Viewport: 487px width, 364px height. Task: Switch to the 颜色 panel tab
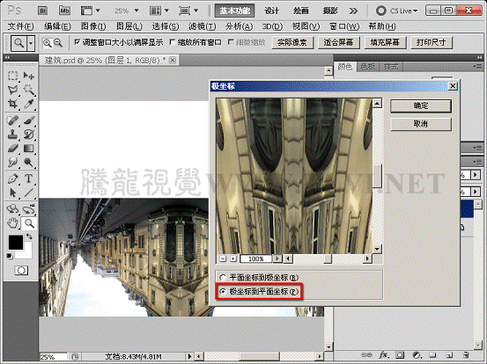pos(344,66)
